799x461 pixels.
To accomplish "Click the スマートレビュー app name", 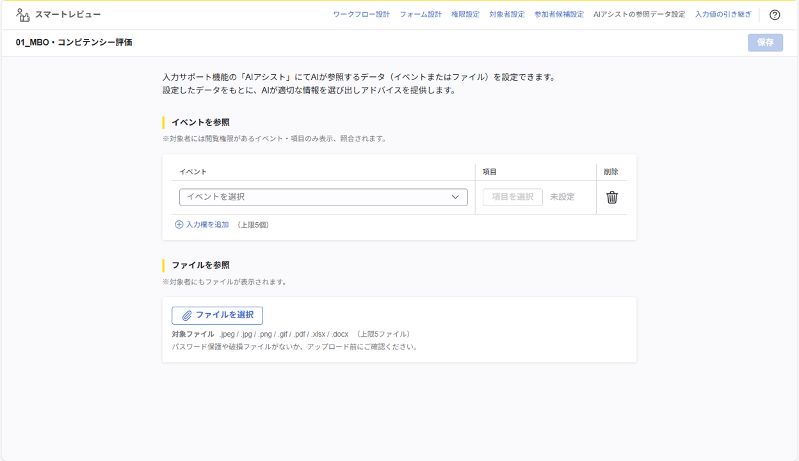I will tap(68, 15).
